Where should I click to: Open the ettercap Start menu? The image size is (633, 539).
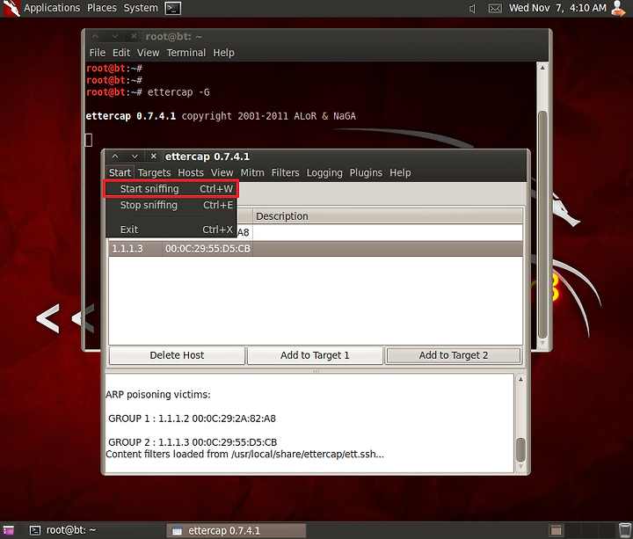point(120,173)
